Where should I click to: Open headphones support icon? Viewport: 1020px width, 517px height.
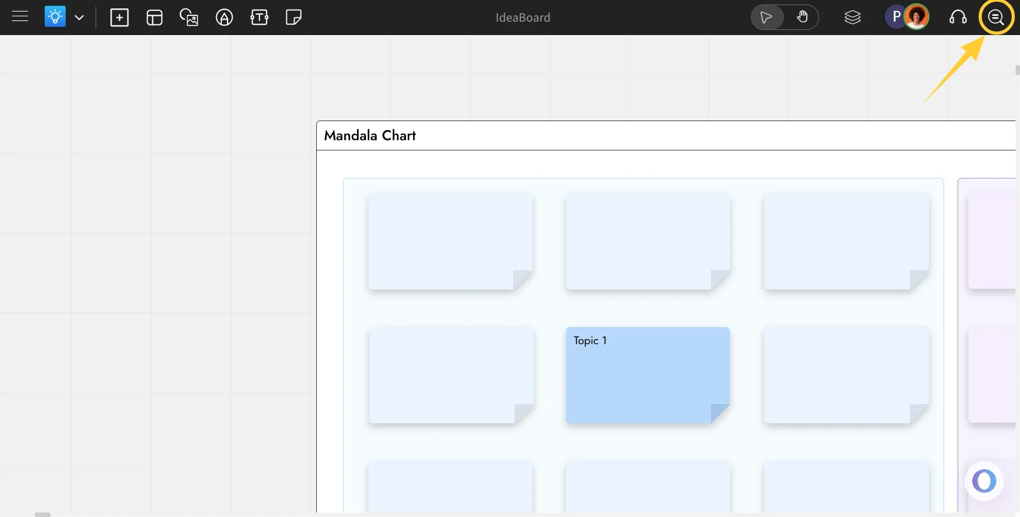tap(958, 17)
